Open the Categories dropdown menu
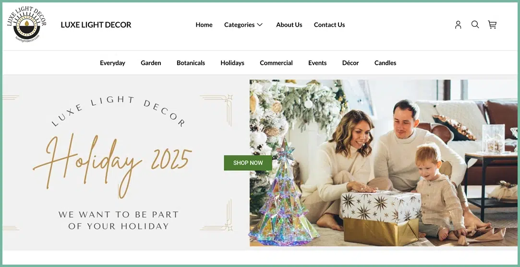520x267 pixels. pyautogui.click(x=243, y=25)
